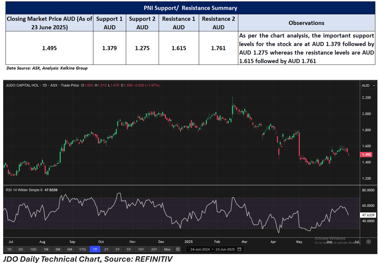Viewport: 378px width, 263px height.
Task: Select the 5D time range
Action: pos(21,249)
